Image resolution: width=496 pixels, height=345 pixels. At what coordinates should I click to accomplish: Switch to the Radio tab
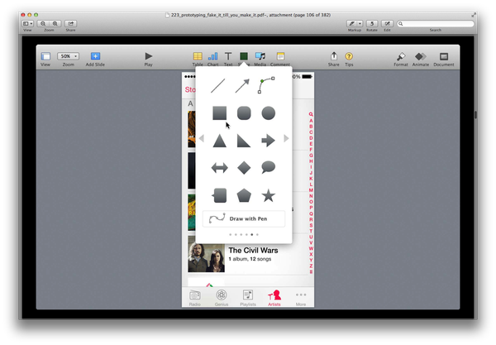[x=195, y=297]
